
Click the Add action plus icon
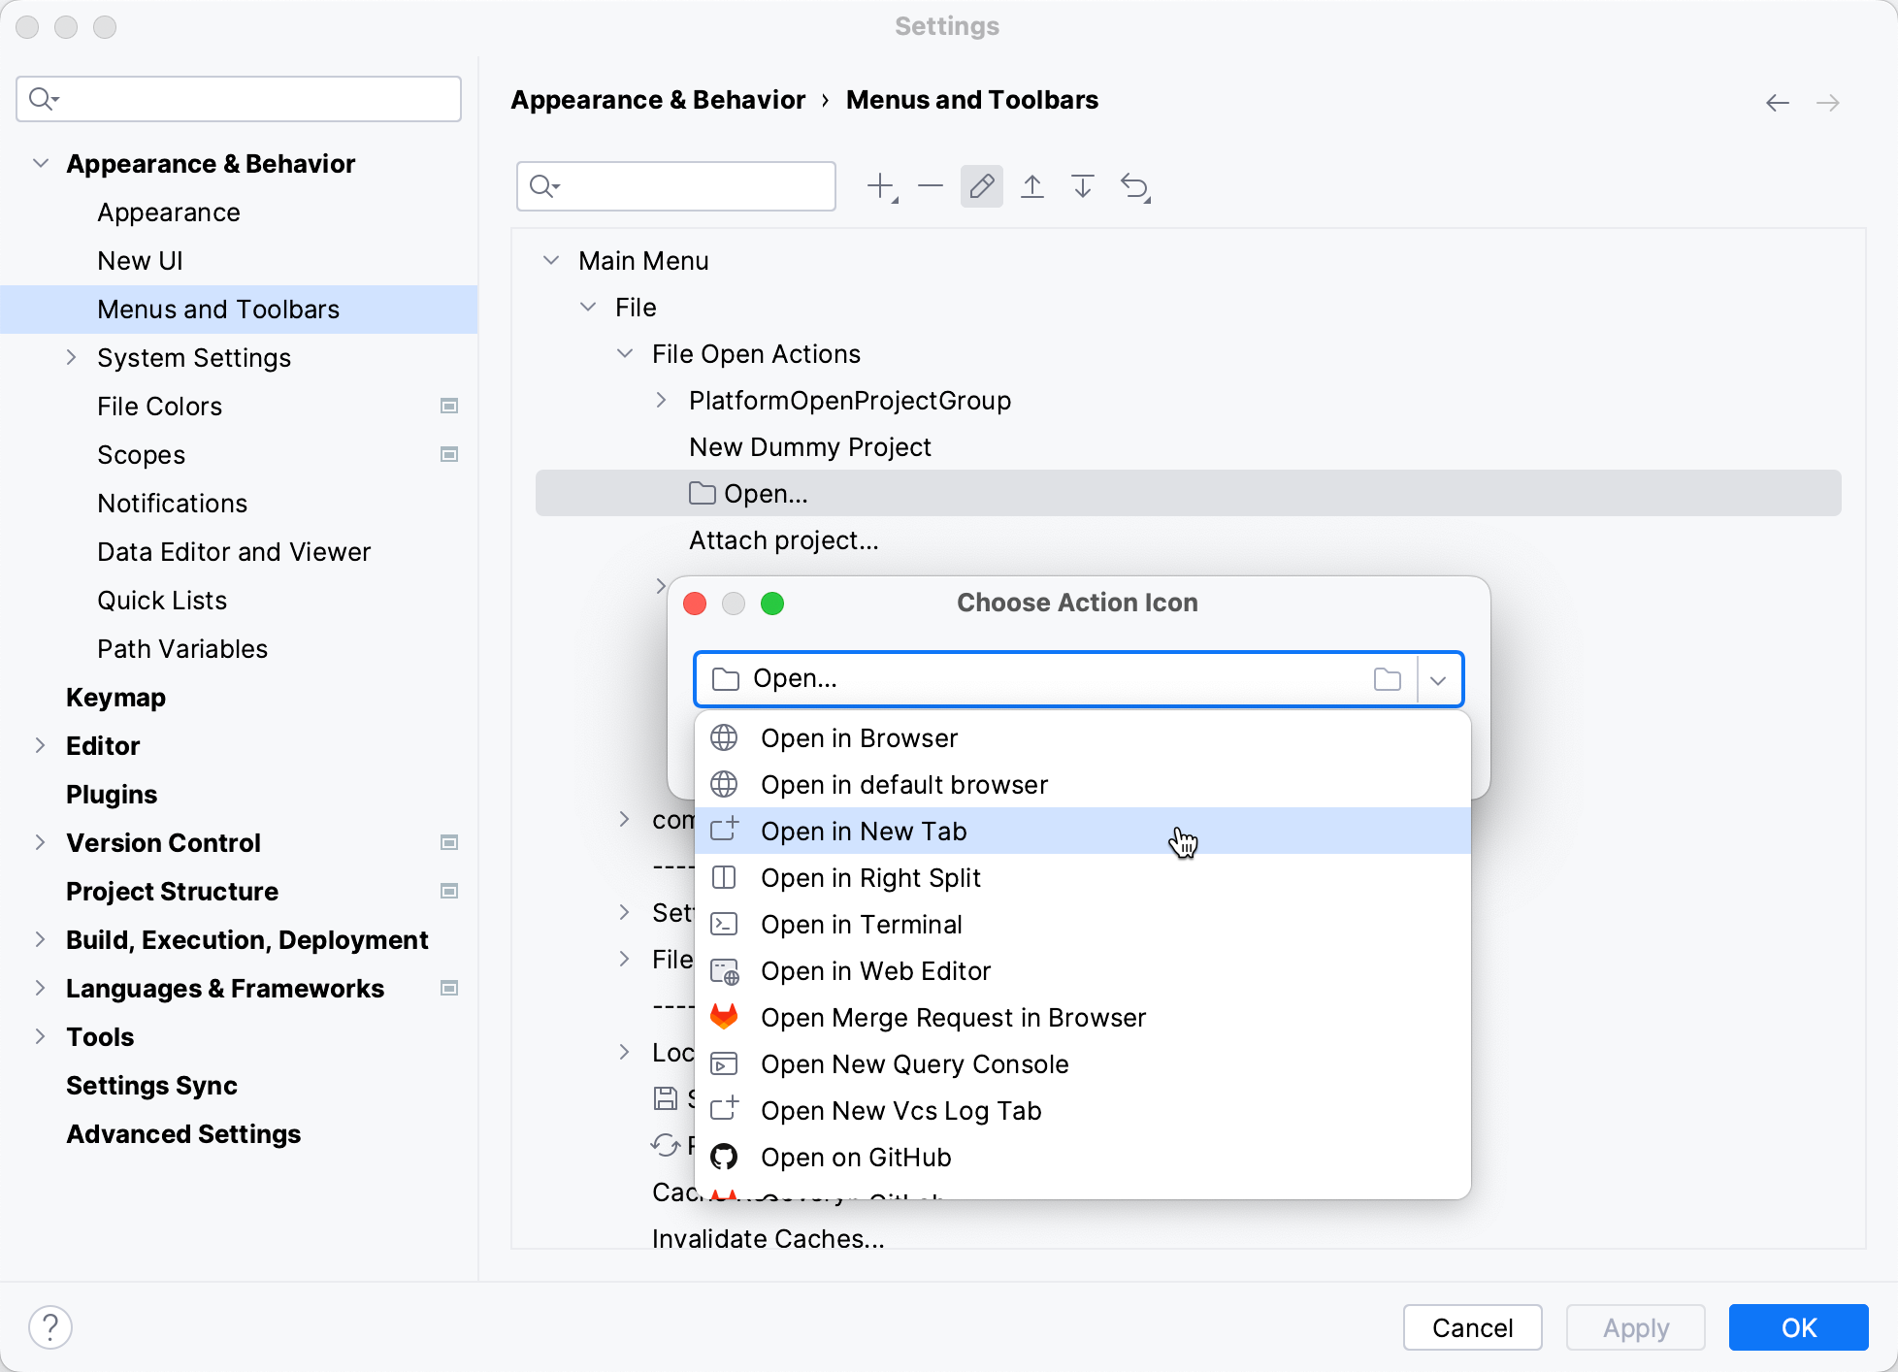[881, 186]
